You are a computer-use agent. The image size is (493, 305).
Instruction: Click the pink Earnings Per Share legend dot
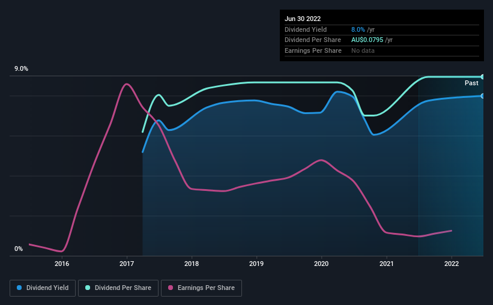click(171, 288)
